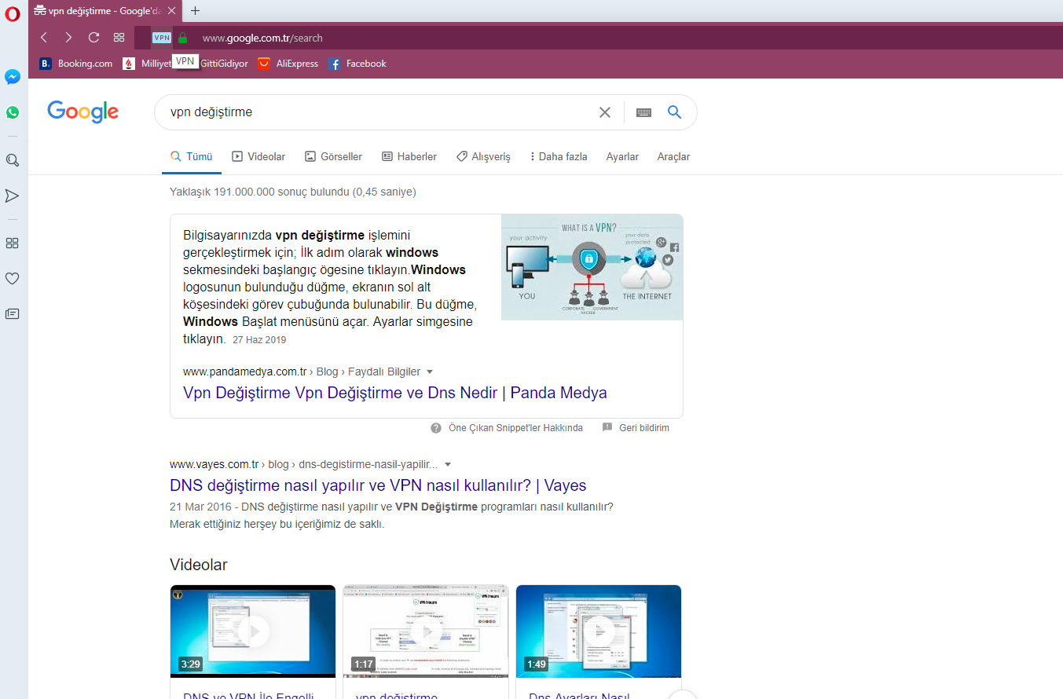Submit search with the magnifier button
Screen dimensions: 1063x699
click(674, 112)
